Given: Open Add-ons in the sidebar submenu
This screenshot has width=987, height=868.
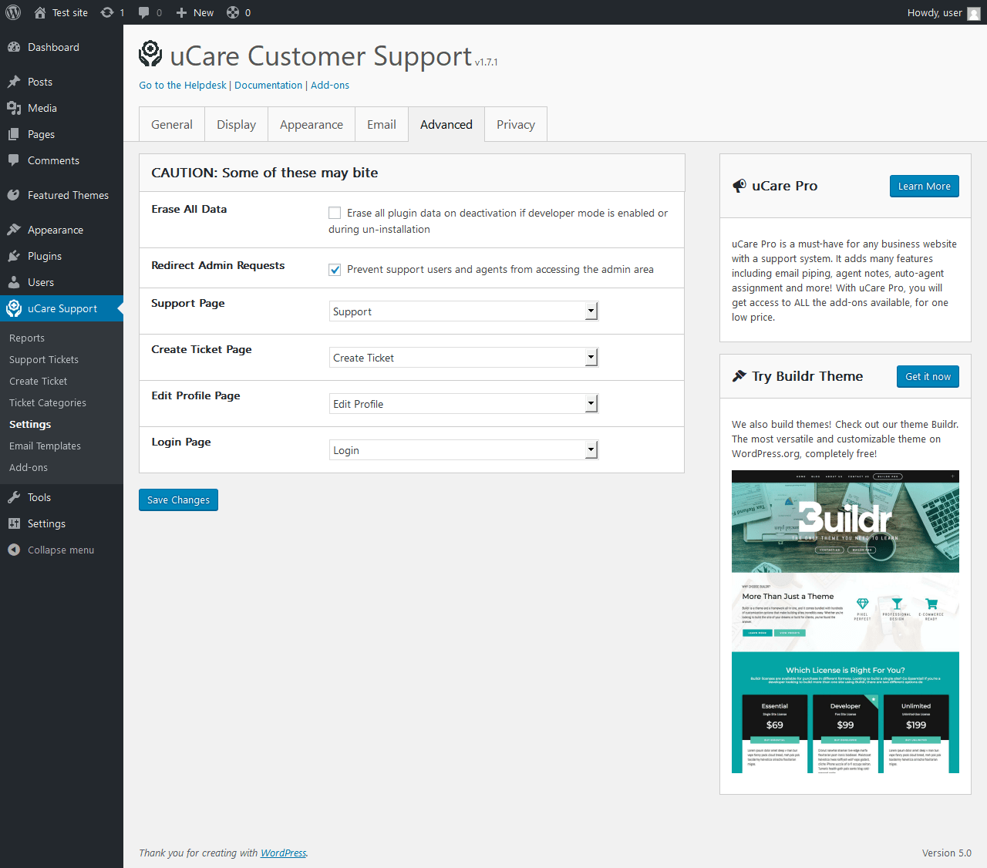Looking at the screenshot, I should pos(29,467).
